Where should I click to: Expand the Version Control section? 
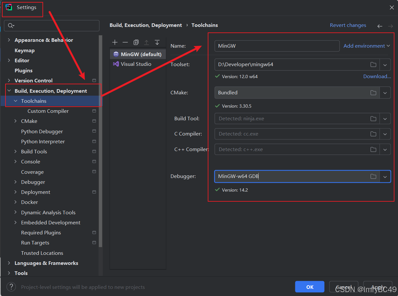(x=9, y=80)
